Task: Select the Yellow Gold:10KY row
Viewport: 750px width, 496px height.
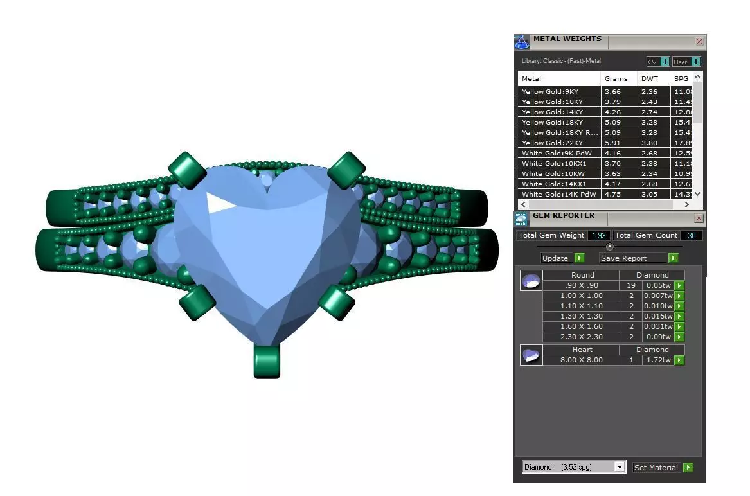Action: click(x=605, y=102)
